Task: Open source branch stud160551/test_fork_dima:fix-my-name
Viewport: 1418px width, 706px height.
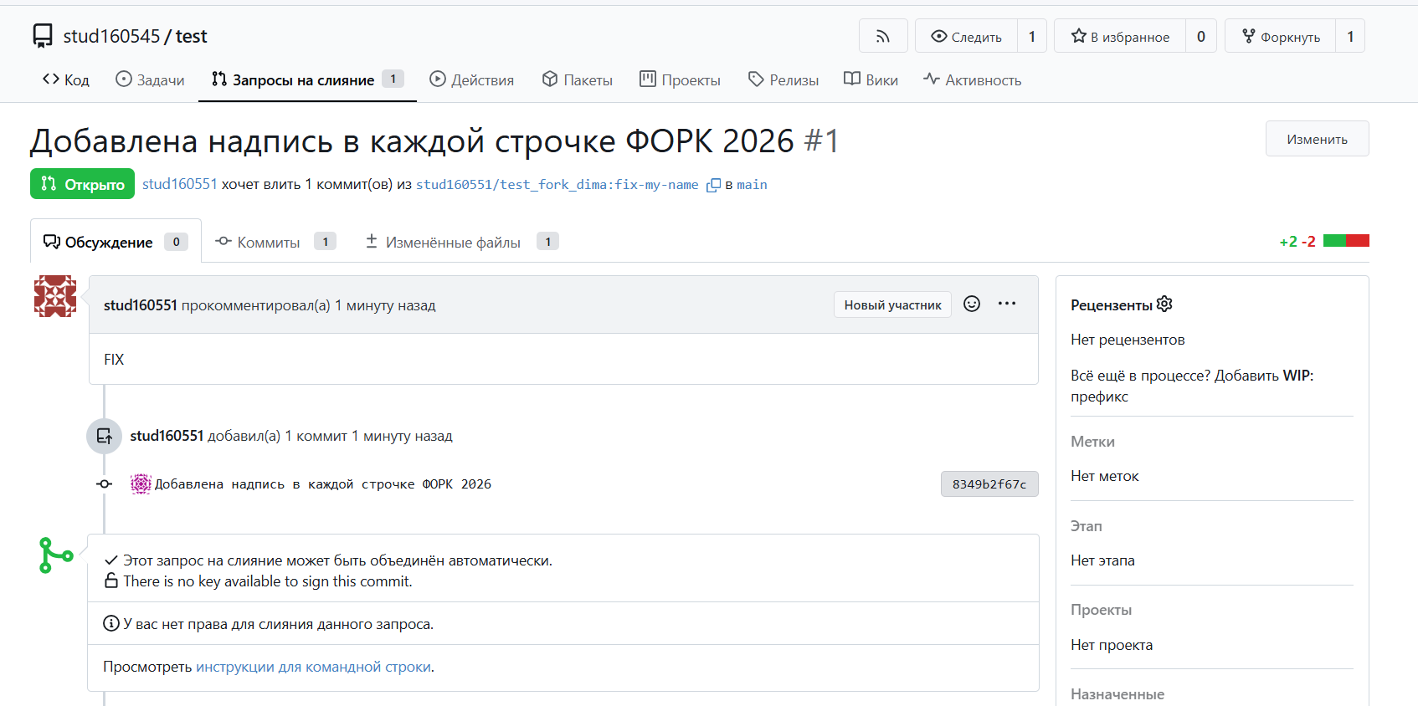Action: [557, 185]
